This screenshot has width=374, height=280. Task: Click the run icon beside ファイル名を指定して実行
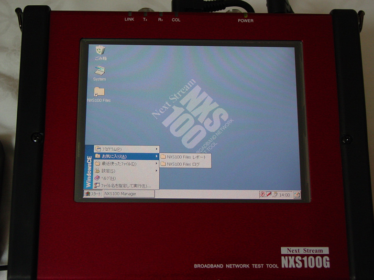click(97, 186)
